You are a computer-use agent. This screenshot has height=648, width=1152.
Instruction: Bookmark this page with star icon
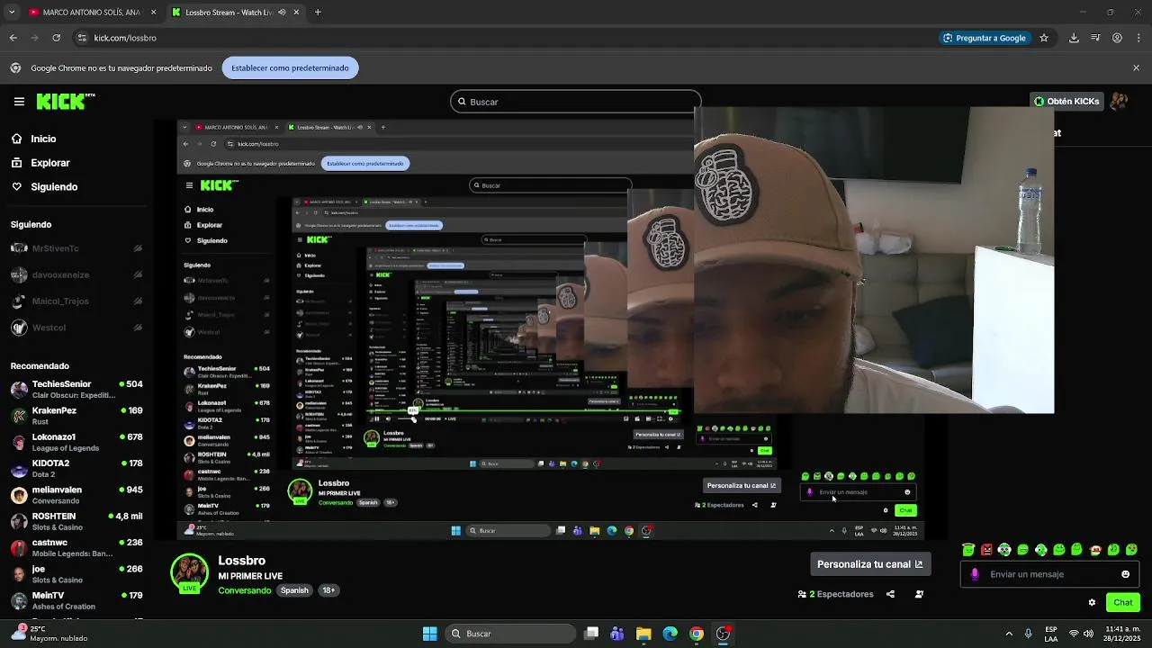click(x=1044, y=38)
